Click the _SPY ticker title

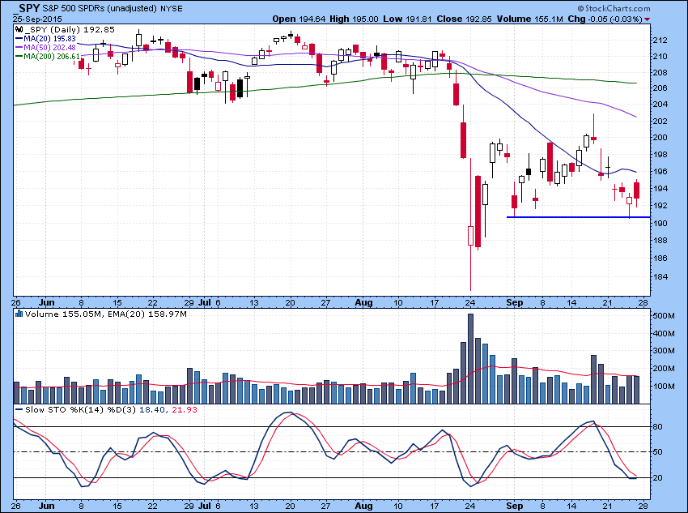coord(26,8)
